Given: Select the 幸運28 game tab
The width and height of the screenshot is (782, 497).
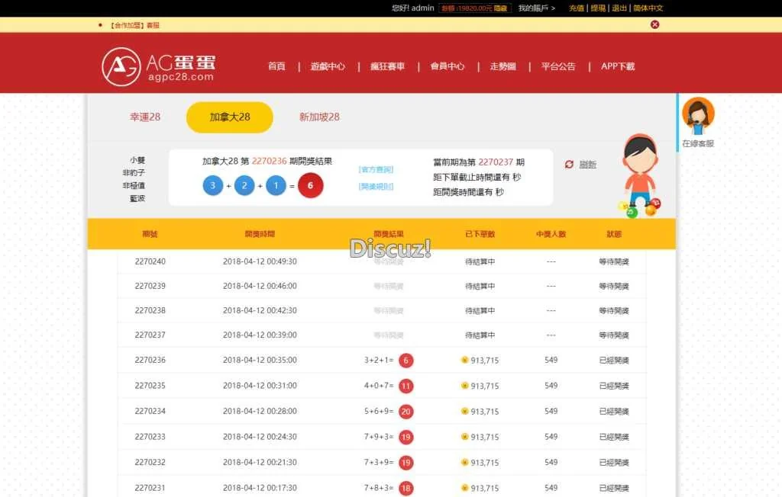Looking at the screenshot, I should [x=145, y=117].
